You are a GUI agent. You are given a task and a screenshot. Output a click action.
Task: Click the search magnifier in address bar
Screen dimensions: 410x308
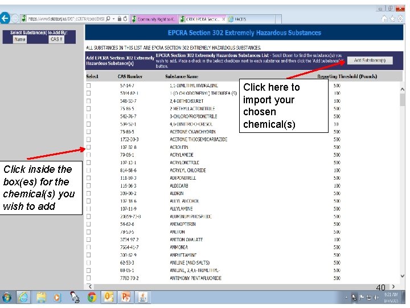tap(108, 19)
